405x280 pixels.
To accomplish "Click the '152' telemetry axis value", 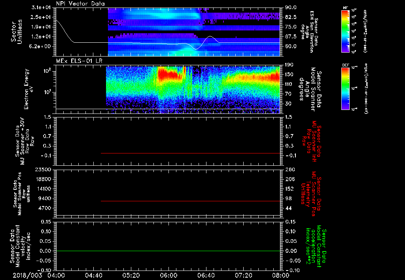I will [290, 189].
